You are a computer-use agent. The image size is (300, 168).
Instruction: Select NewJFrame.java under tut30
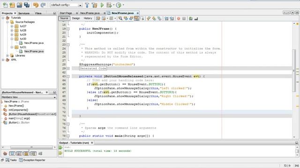pyautogui.click(x=34, y=43)
